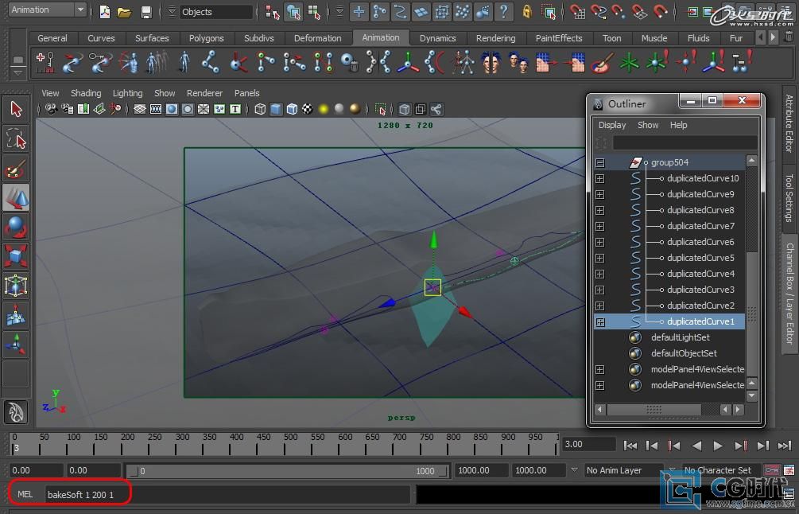The width and height of the screenshot is (799, 514).
Task: Click the padlock lock selection icon
Action: point(527,11)
